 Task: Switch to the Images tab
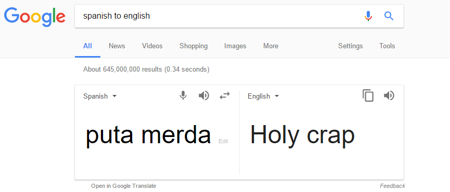tap(235, 46)
